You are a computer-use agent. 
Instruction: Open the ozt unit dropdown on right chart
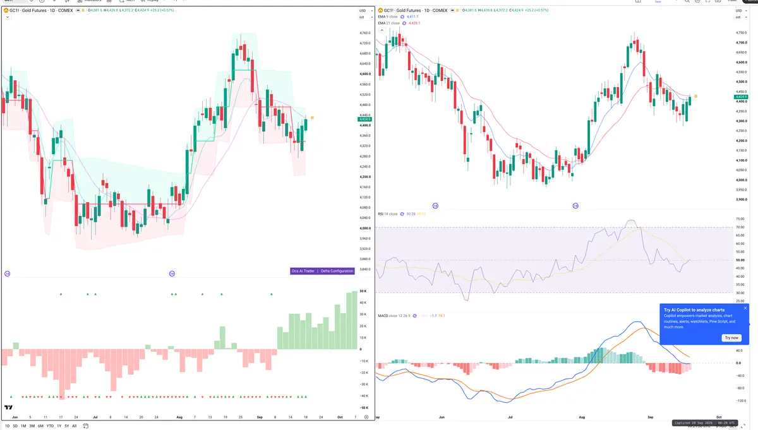(x=742, y=17)
